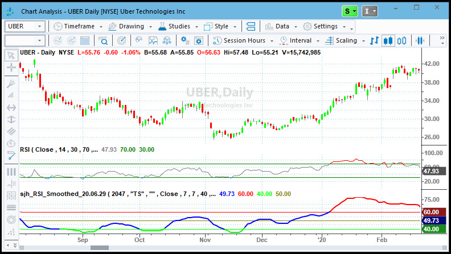Click the red 60.00 level marker

(x=434, y=213)
